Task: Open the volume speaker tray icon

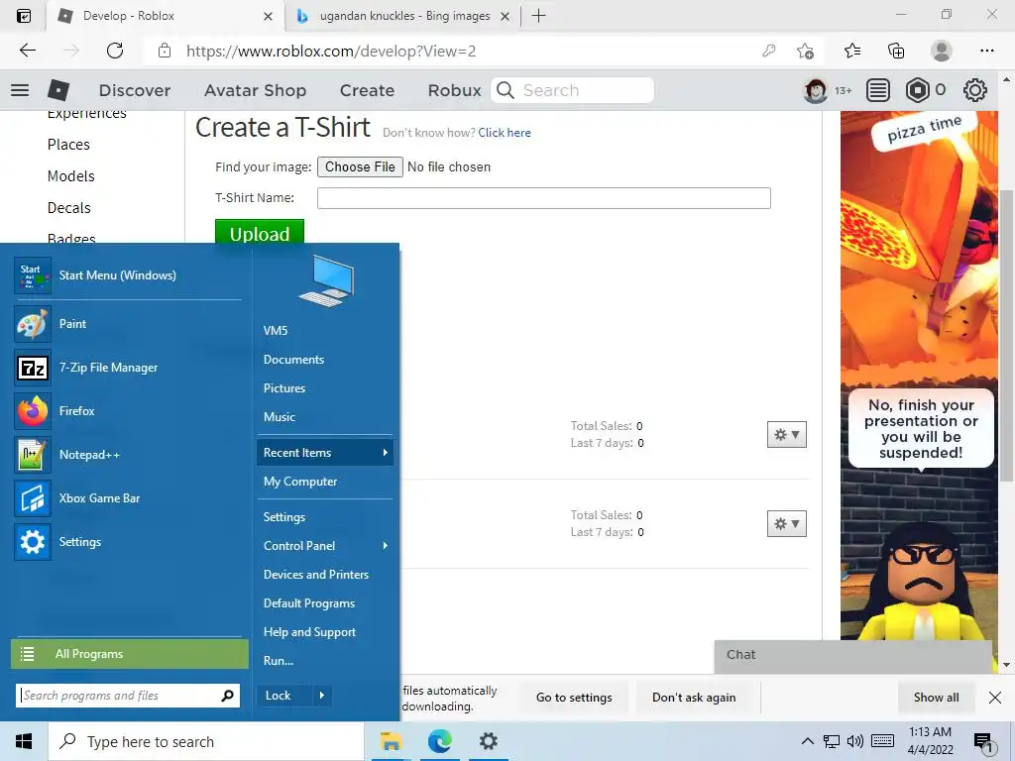Action: pos(855,741)
